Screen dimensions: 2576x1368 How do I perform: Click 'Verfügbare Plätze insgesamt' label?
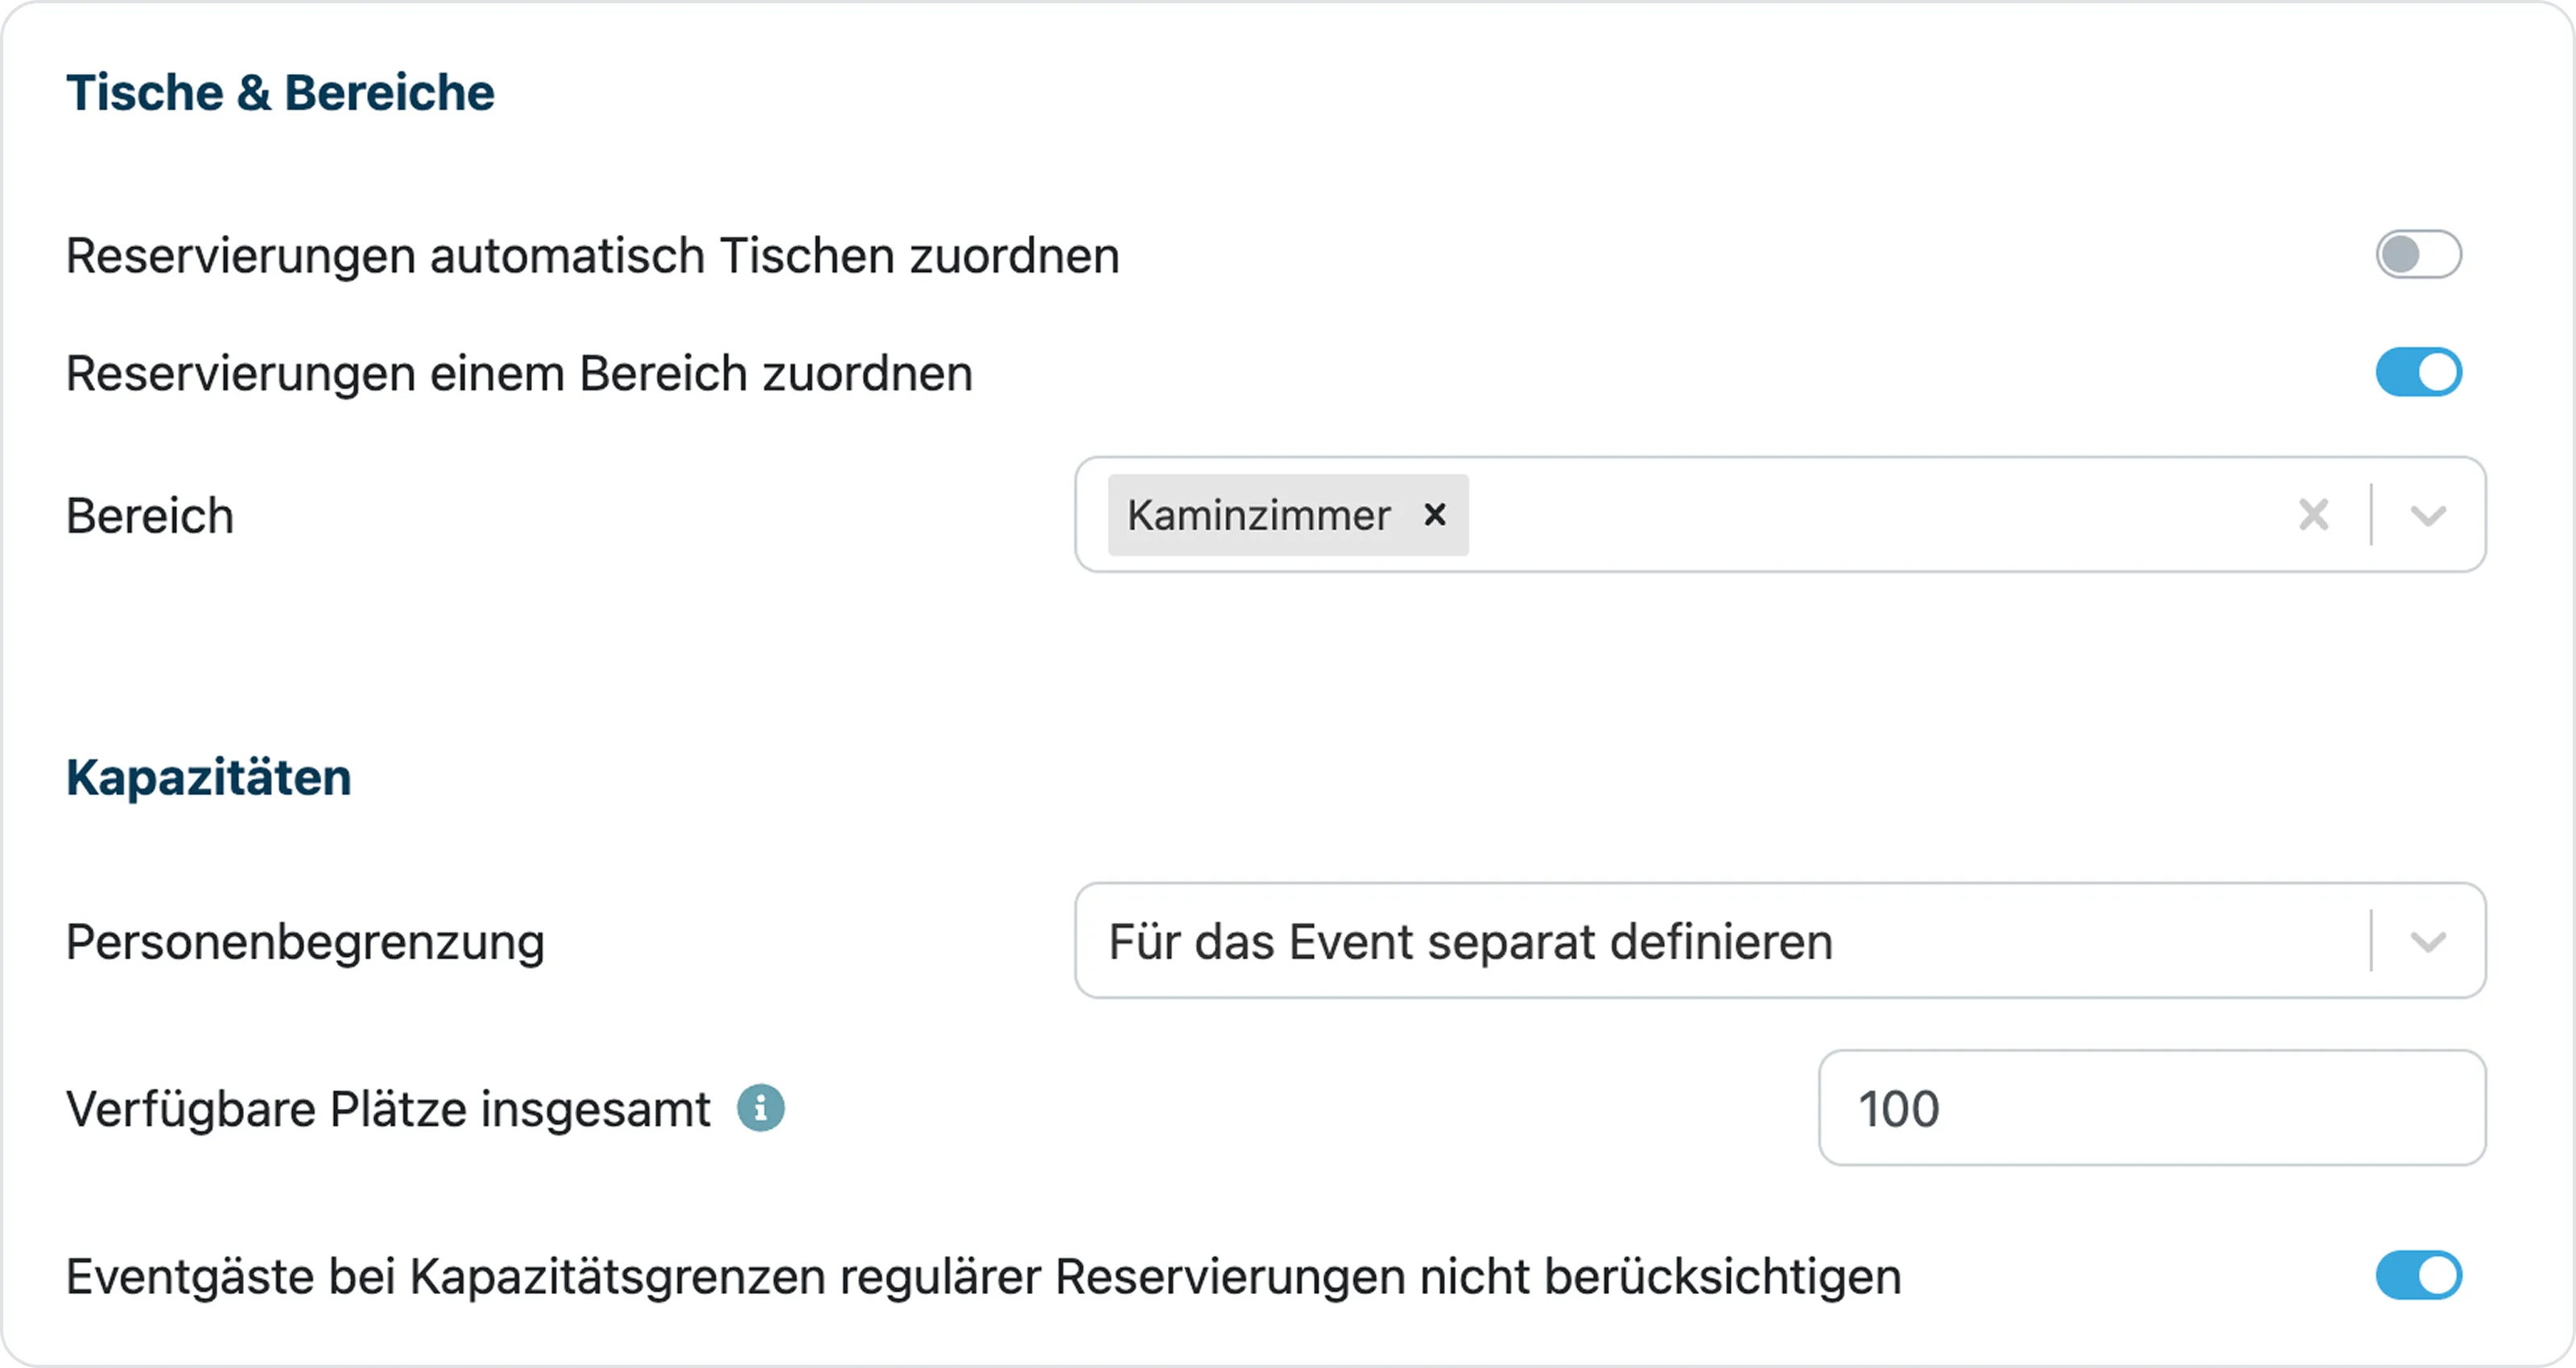[388, 1109]
